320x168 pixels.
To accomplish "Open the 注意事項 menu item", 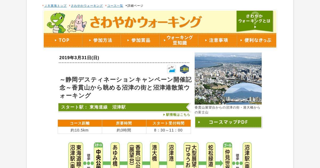I will click(x=218, y=40).
